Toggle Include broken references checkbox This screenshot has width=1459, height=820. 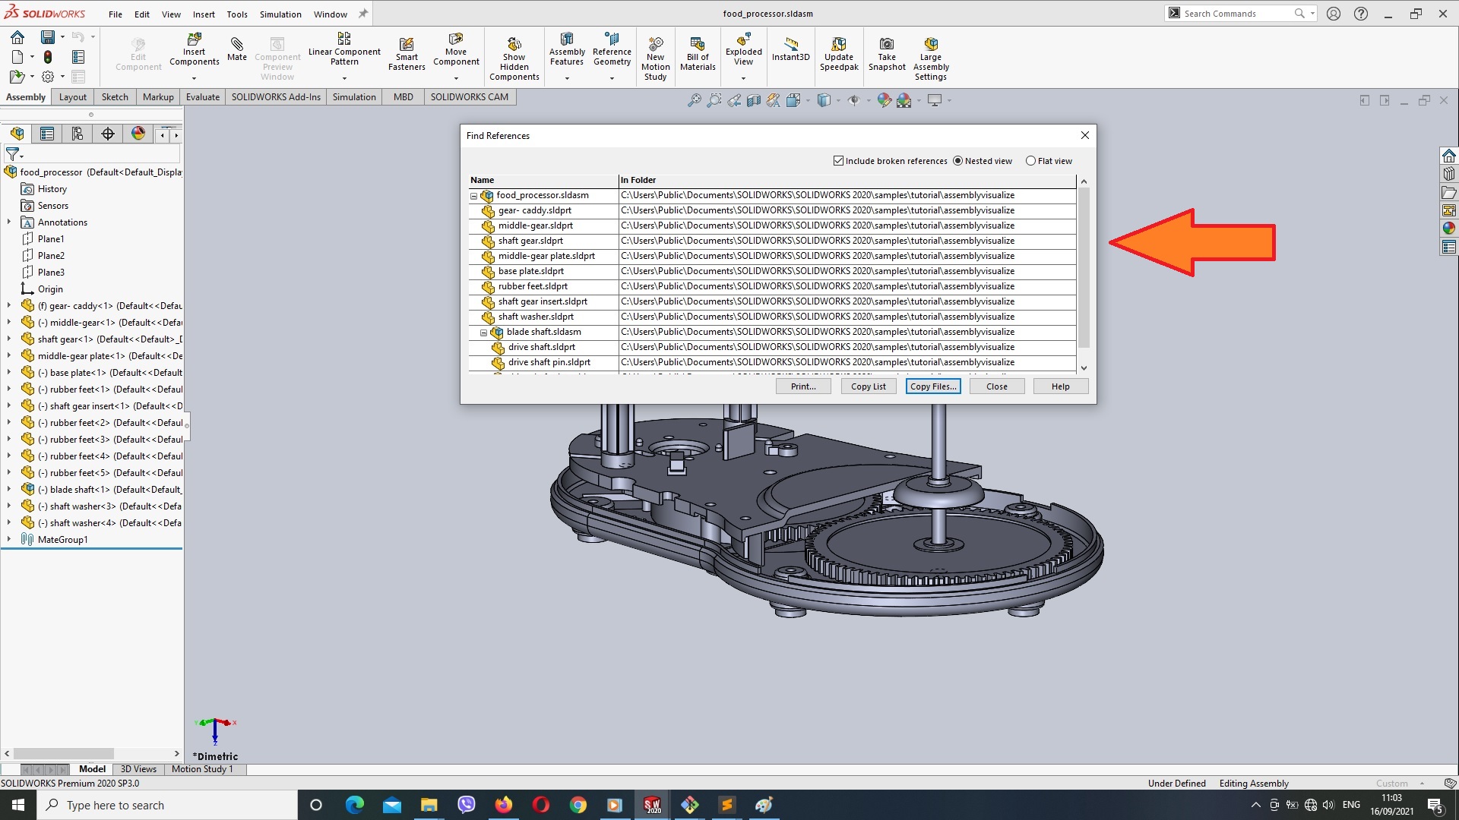coord(837,160)
